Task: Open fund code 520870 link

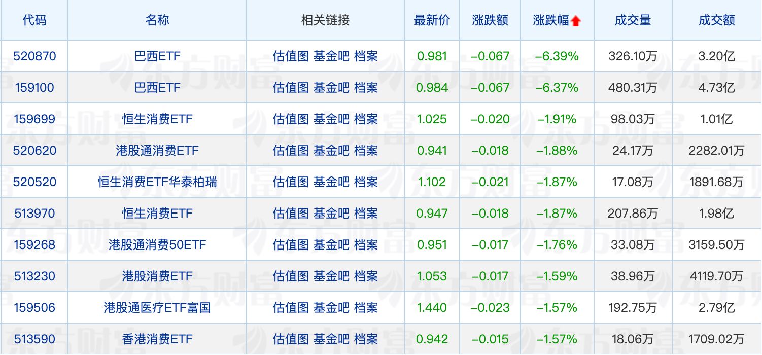Action: tap(34, 56)
